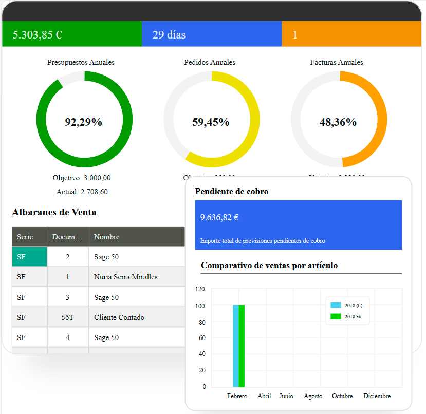Image resolution: width=426 pixels, height=414 pixels.
Task: Select the SF cell in the 56T row
Action: pos(30,317)
